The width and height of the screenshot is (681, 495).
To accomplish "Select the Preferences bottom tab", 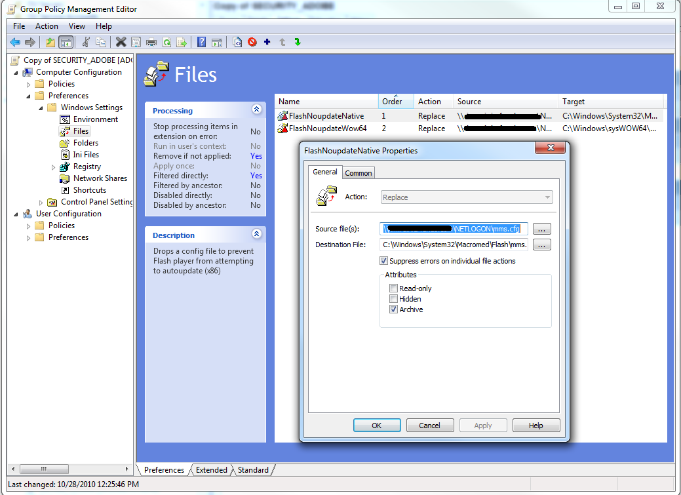I will pos(164,470).
